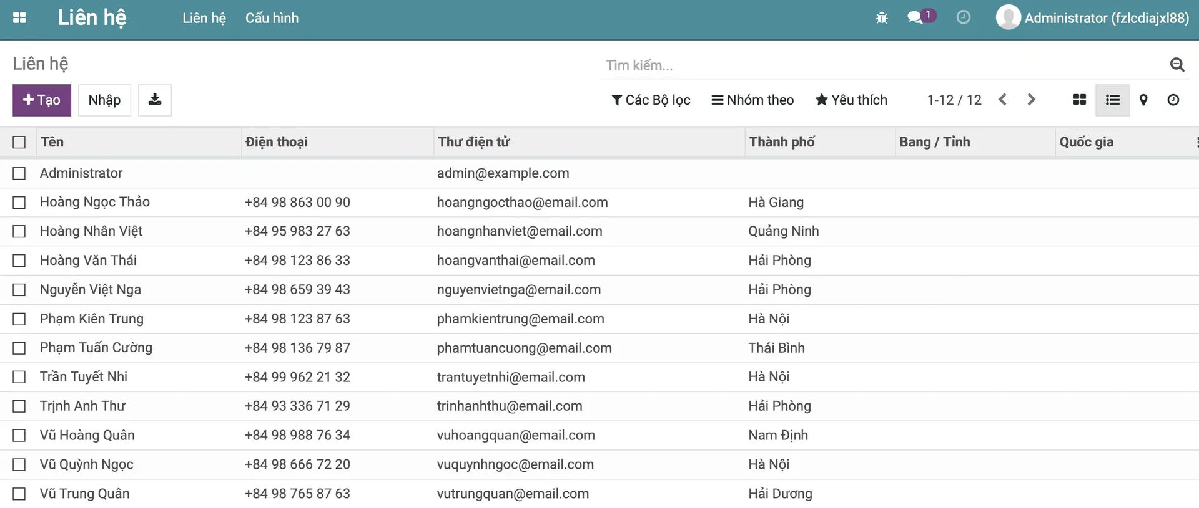The width and height of the screenshot is (1199, 508).
Task: Go to previous page arrow
Action: click(1002, 100)
